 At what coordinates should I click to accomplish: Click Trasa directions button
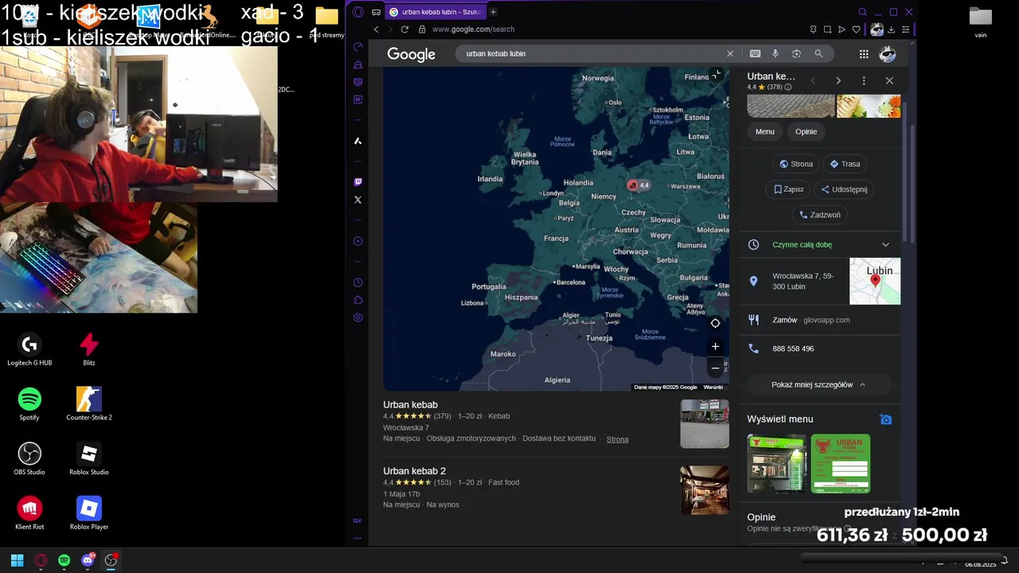[x=845, y=164]
